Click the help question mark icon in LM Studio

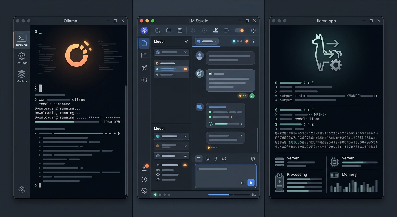pos(144,179)
